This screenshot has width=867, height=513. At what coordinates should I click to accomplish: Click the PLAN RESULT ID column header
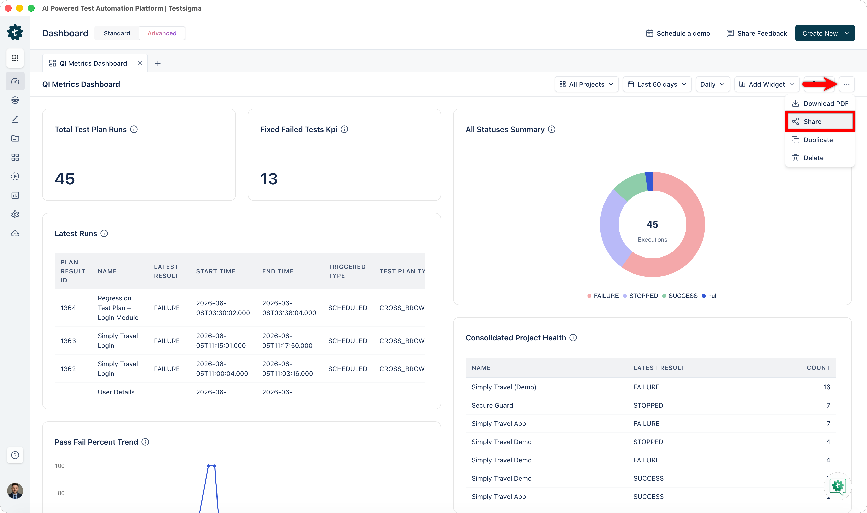pos(73,271)
